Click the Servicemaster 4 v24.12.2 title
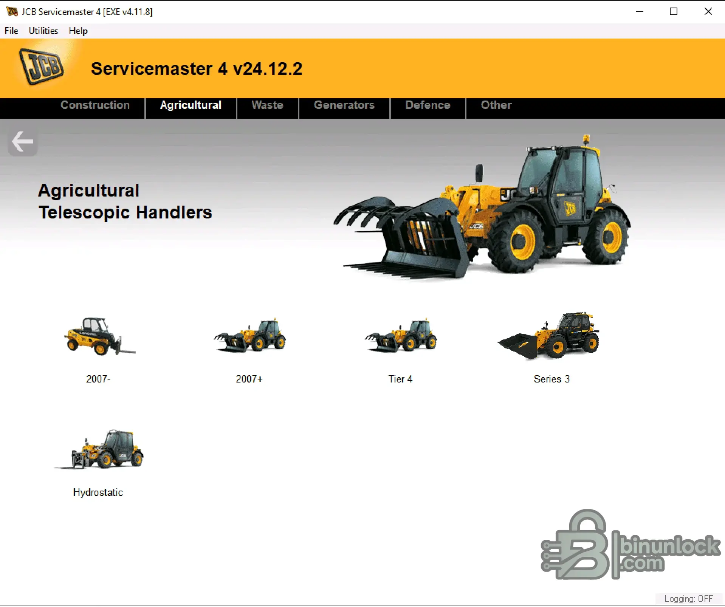The width and height of the screenshot is (725, 607). pos(197,69)
